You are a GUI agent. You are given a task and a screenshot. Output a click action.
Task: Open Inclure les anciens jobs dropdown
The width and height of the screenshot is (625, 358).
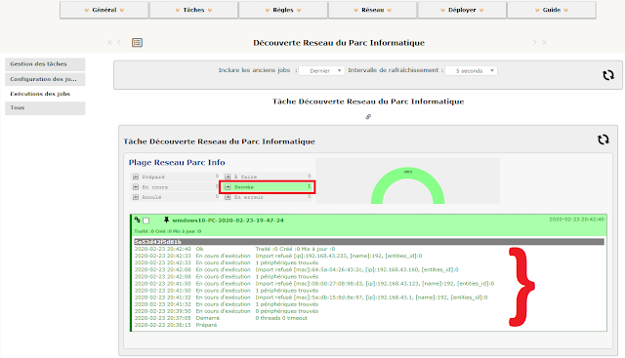click(x=321, y=70)
